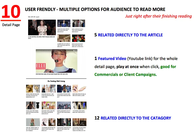
Task: Open the pink sandal shoe article thumbnail
Action: click(x=79, y=89)
